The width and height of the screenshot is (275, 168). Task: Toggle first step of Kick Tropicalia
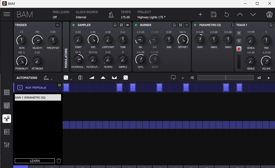pyautogui.click(x=66, y=87)
